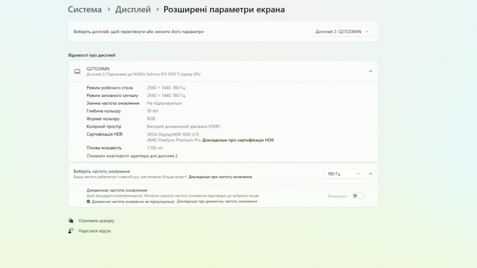Click the monitor icon beside Q27G3XMN

tap(77, 71)
